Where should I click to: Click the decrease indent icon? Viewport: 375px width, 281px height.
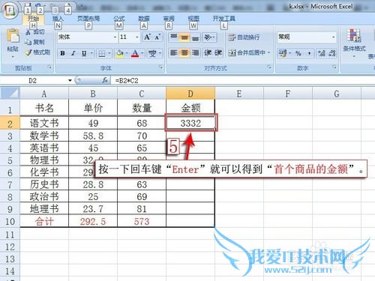click(208, 53)
